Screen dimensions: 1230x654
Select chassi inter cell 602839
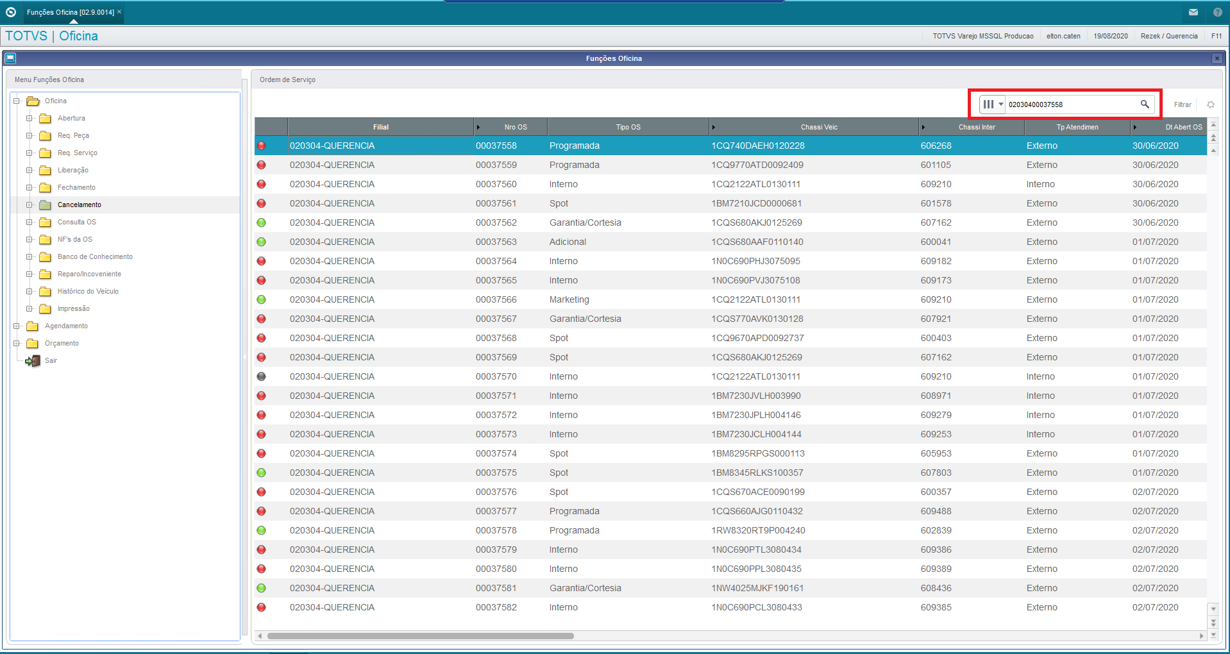pos(936,530)
